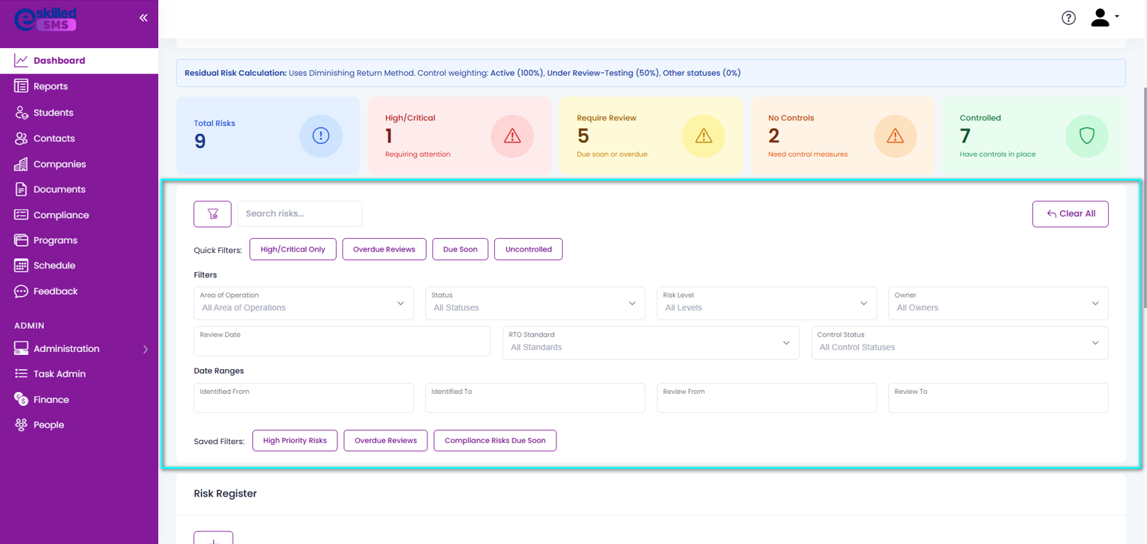
Task: Toggle the Due Soon quick filter
Action: coord(460,249)
